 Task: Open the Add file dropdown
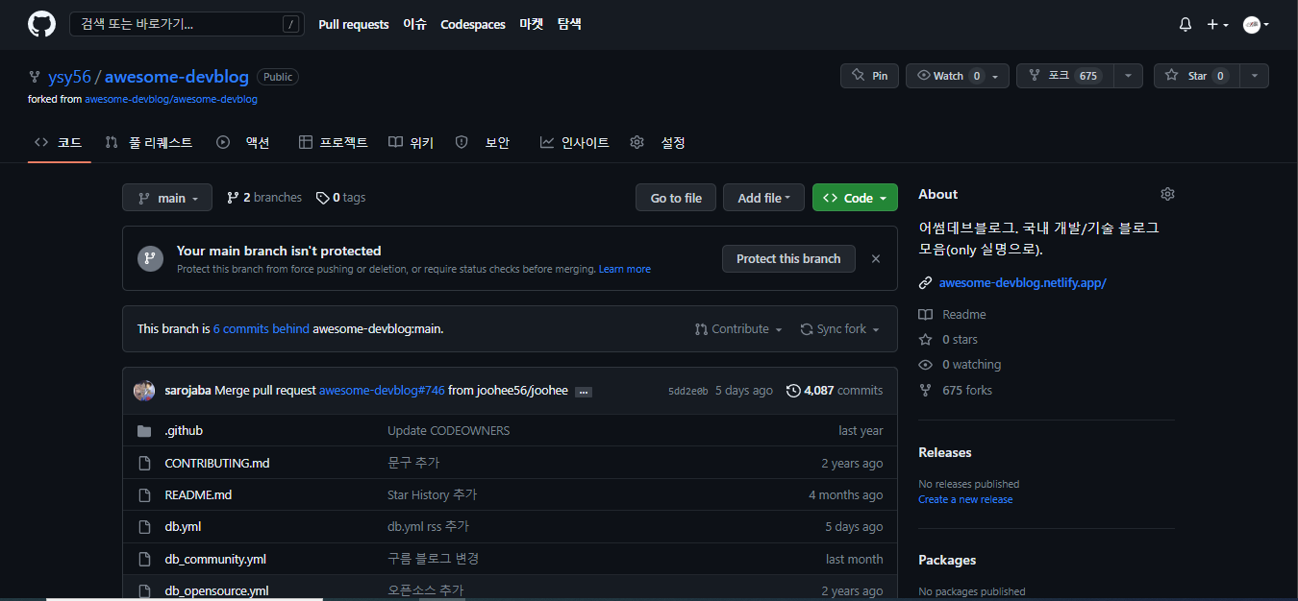(763, 198)
